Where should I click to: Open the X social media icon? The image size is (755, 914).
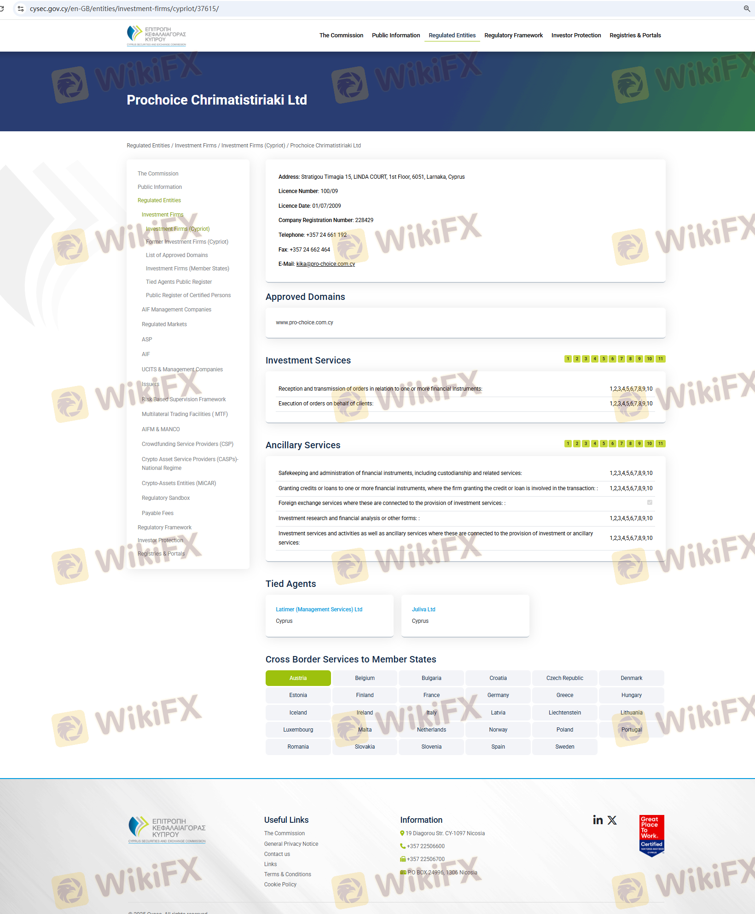pos(612,820)
